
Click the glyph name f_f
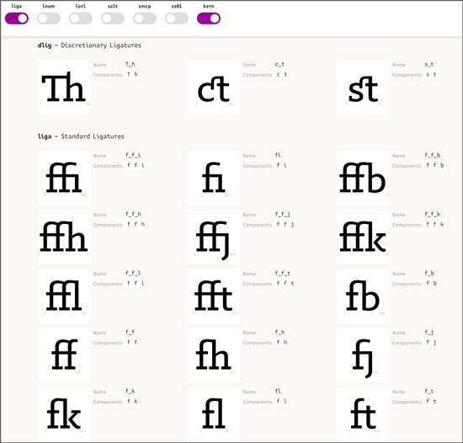[130, 332]
